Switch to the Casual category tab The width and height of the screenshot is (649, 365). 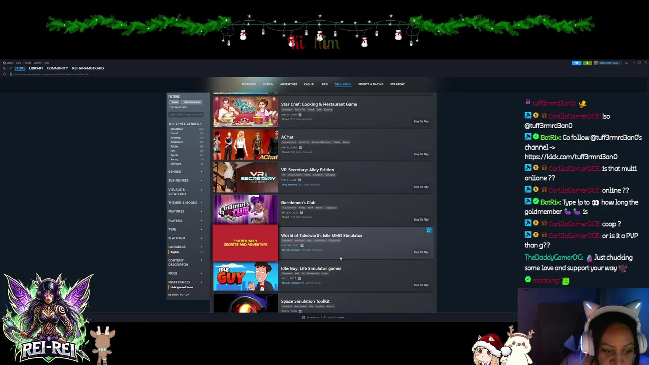click(309, 84)
